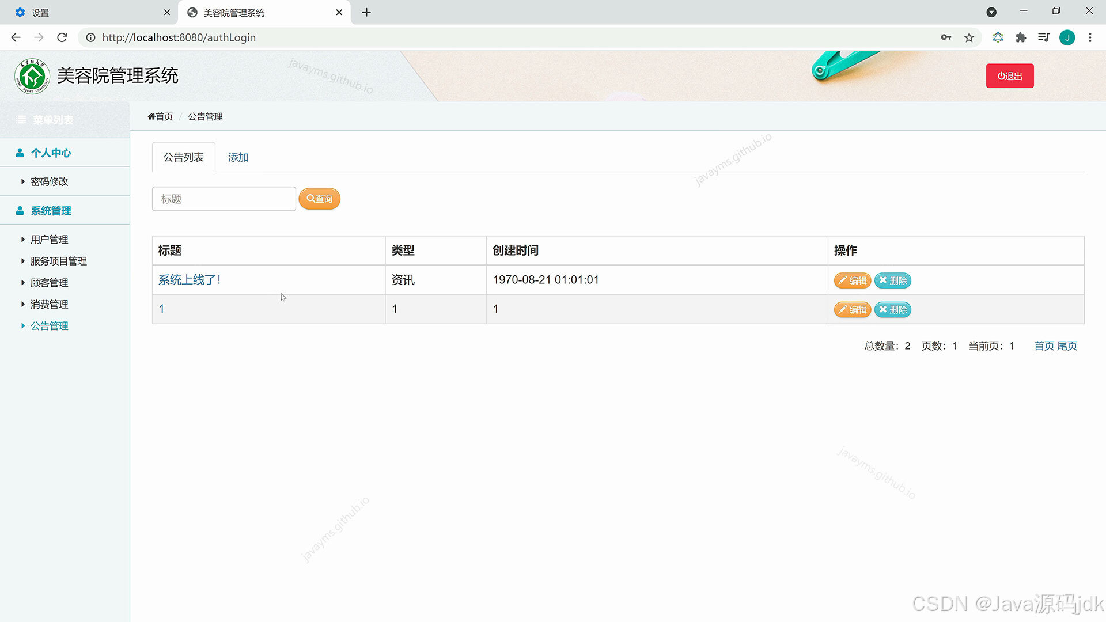Collapse the 系统管理 menu section

[x=65, y=211]
